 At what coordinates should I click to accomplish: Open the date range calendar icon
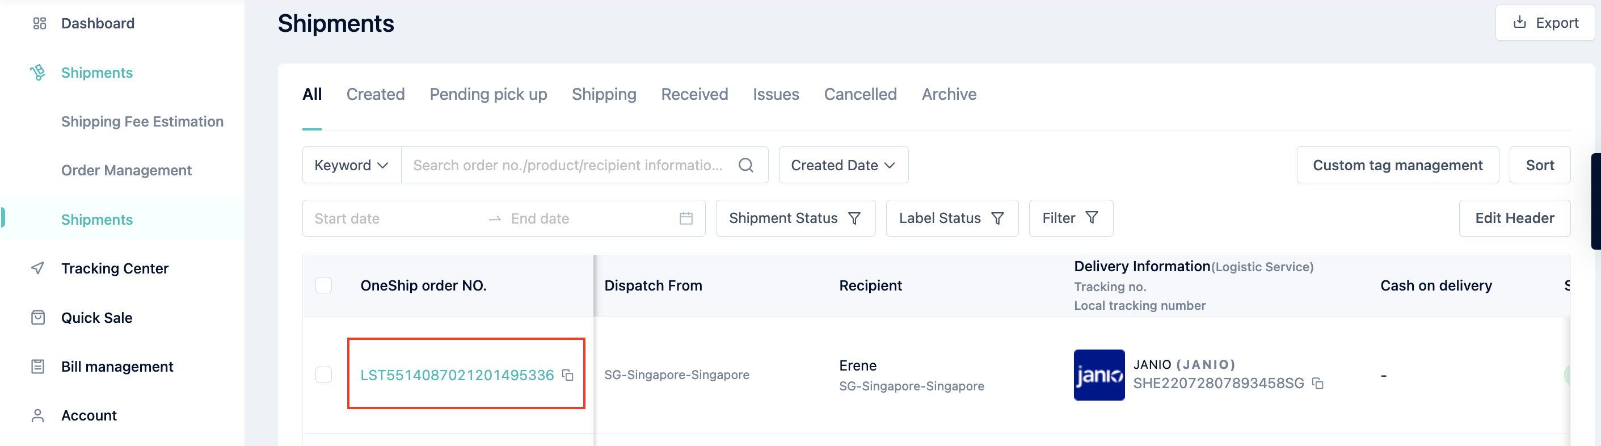click(686, 218)
